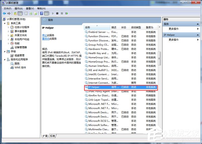Select 设备管理器 in the console tree

pos(21,47)
